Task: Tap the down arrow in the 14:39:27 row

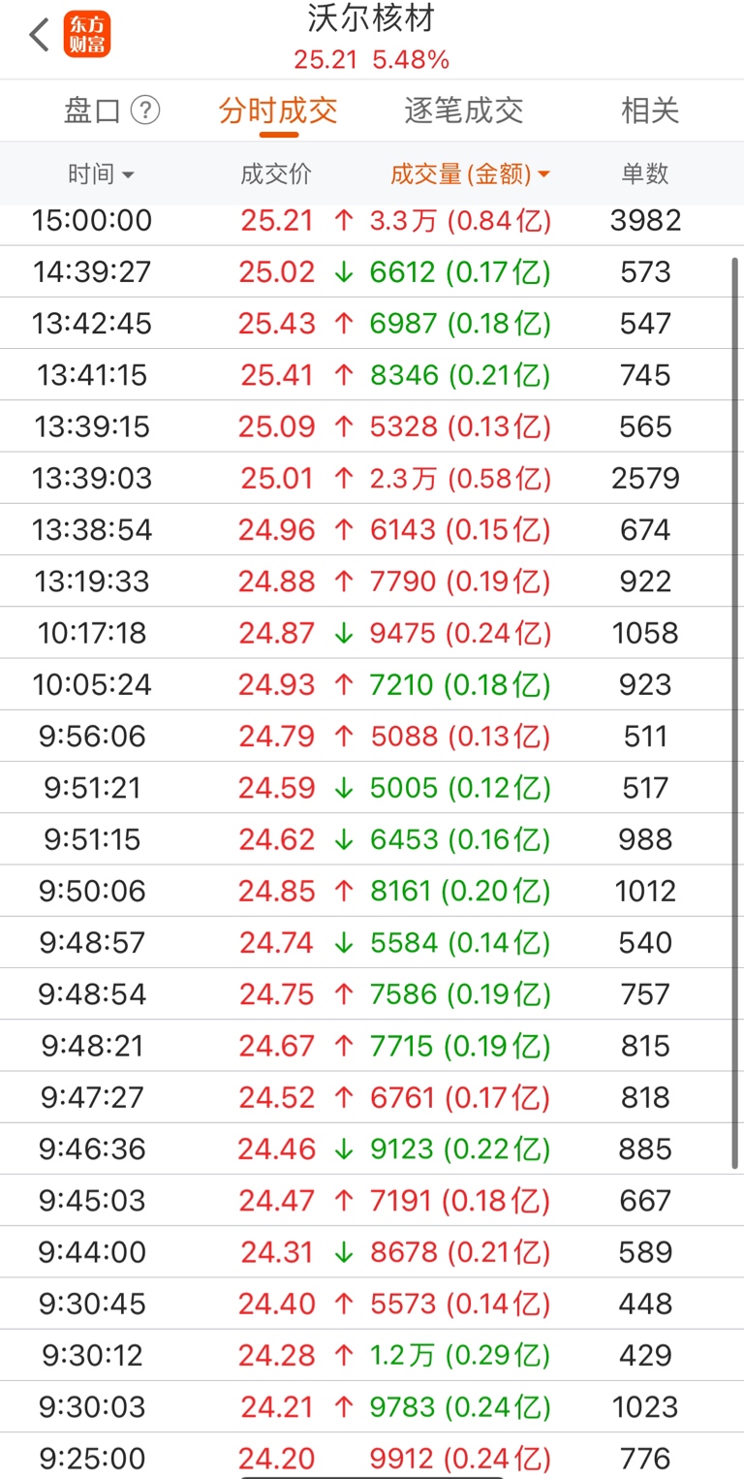Action: pyautogui.click(x=344, y=271)
